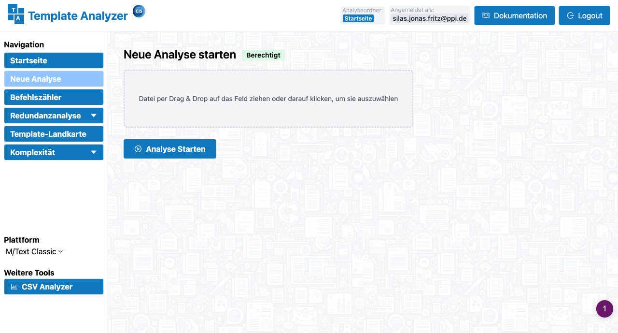Open the M/Text Classic platform dropdown
Viewport: 618px width, 333px height.
34,251
